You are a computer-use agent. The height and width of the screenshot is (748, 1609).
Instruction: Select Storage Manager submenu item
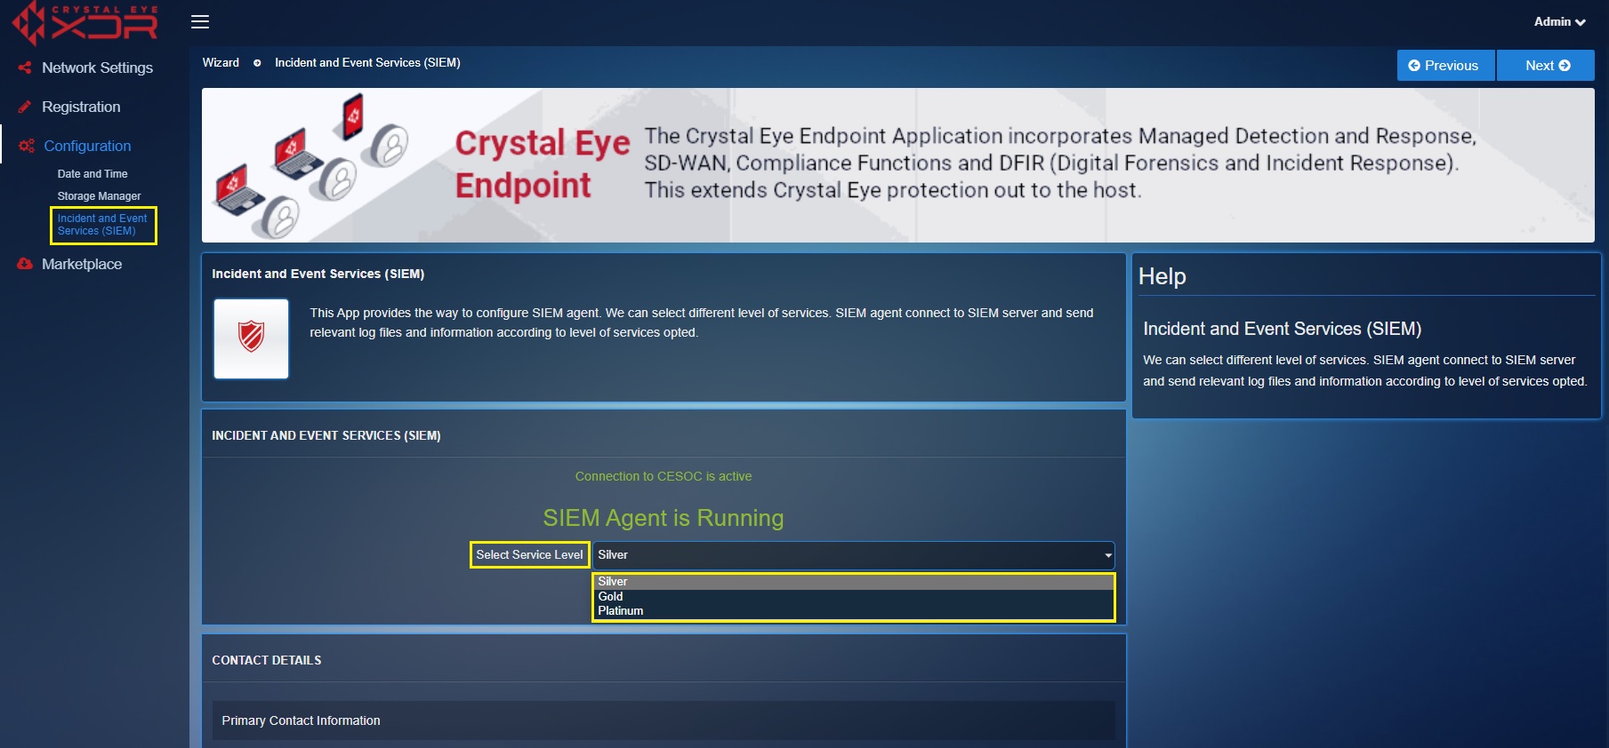tap(99, 196)
